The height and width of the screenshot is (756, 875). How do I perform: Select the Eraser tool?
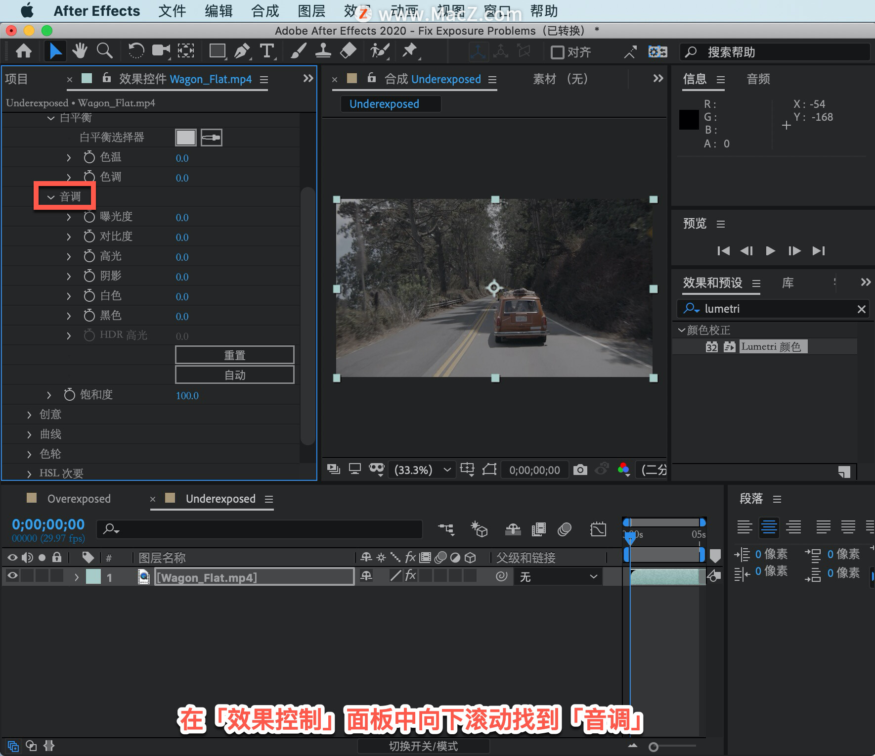pyautogui.click(x=349, y=51)
